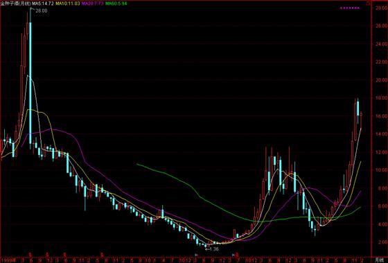Click the first red info marker above month 6
388x263 pixels.
click(x=30, y=254)
